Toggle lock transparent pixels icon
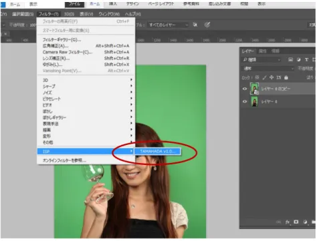The height and width of the screenshot is (241, 317). point(257,77)
